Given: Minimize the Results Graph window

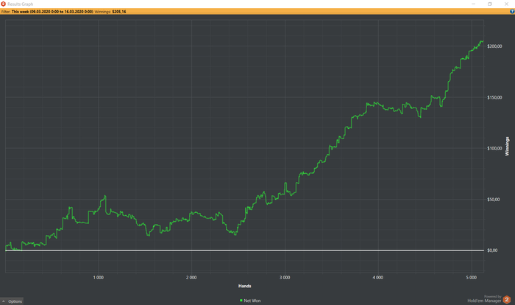Looking at the screenshot, I should click(474, 4).
